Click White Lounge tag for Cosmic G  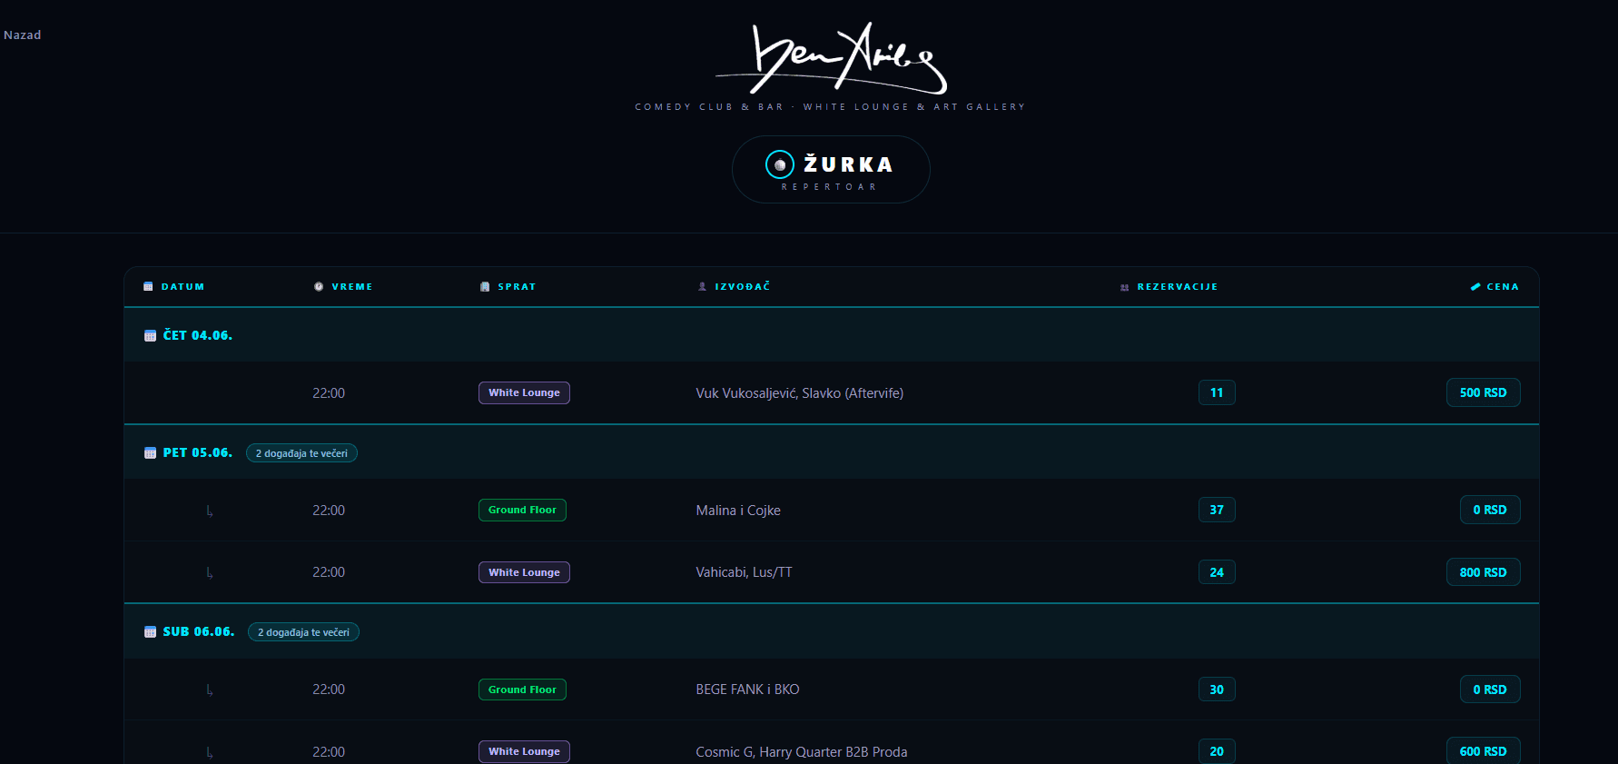pyautogui.click(x=524, y=751)
